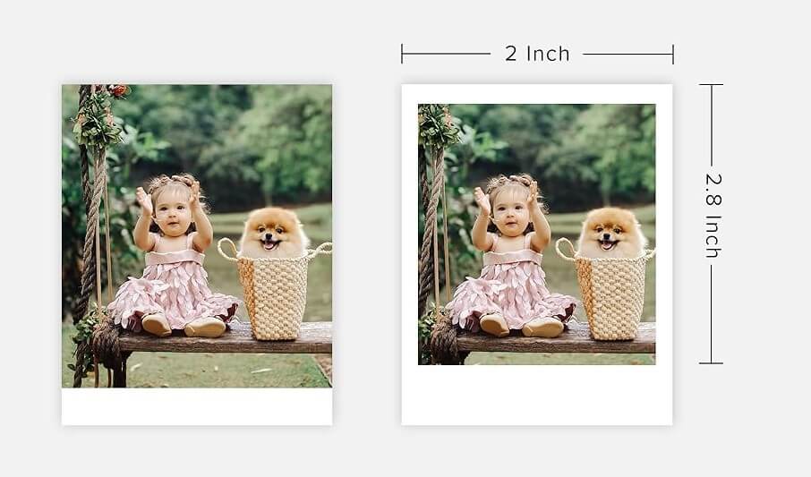
Task: Select the left borderless photo print
Action: (x=197, y=254)
